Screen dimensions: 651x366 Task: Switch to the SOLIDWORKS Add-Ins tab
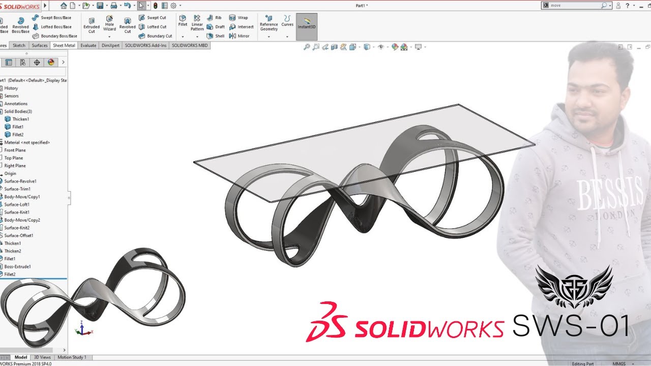click(145, 45)
